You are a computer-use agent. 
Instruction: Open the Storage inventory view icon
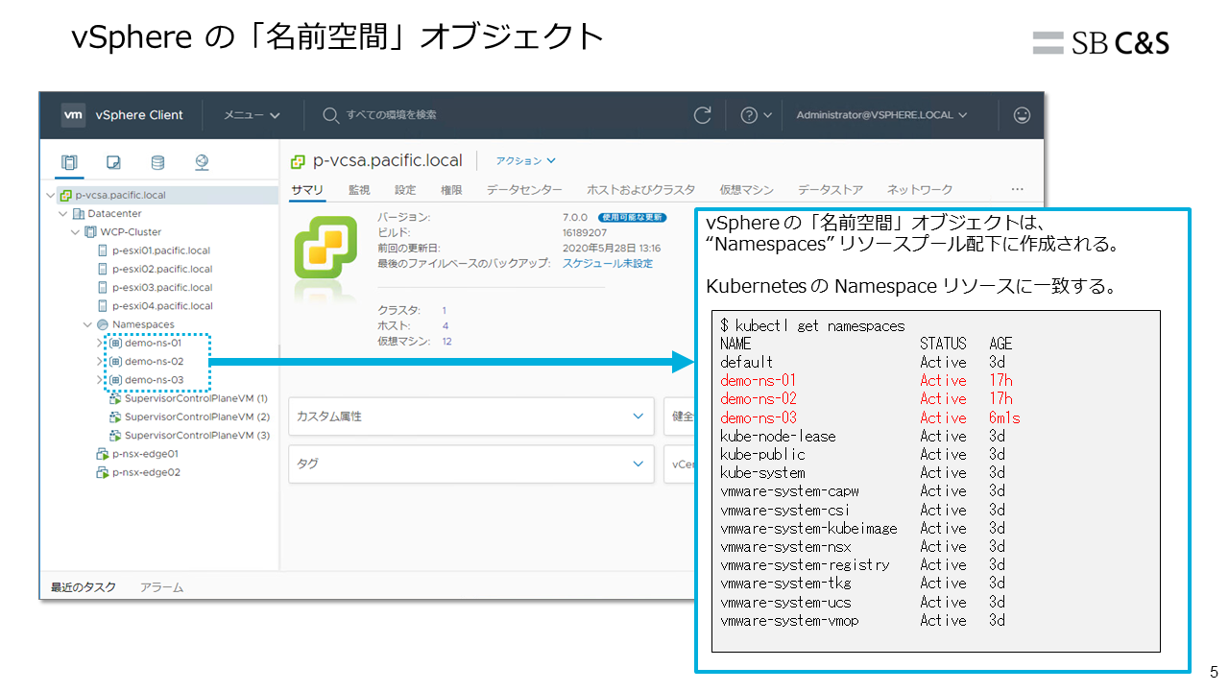click(x=157, y=162)
